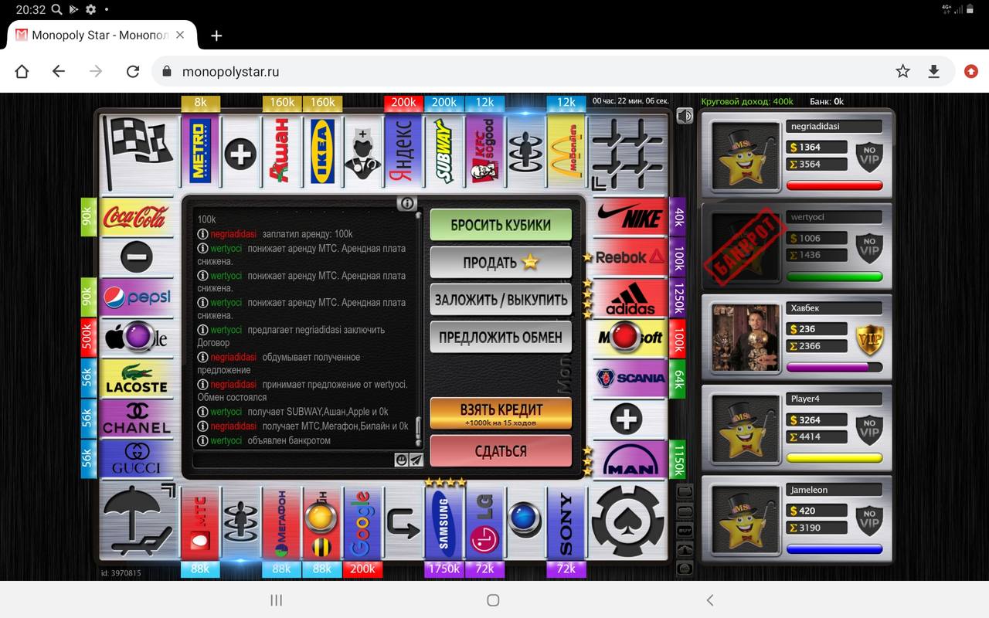Click the Сдаться surrender button

[x=501, y=451]
